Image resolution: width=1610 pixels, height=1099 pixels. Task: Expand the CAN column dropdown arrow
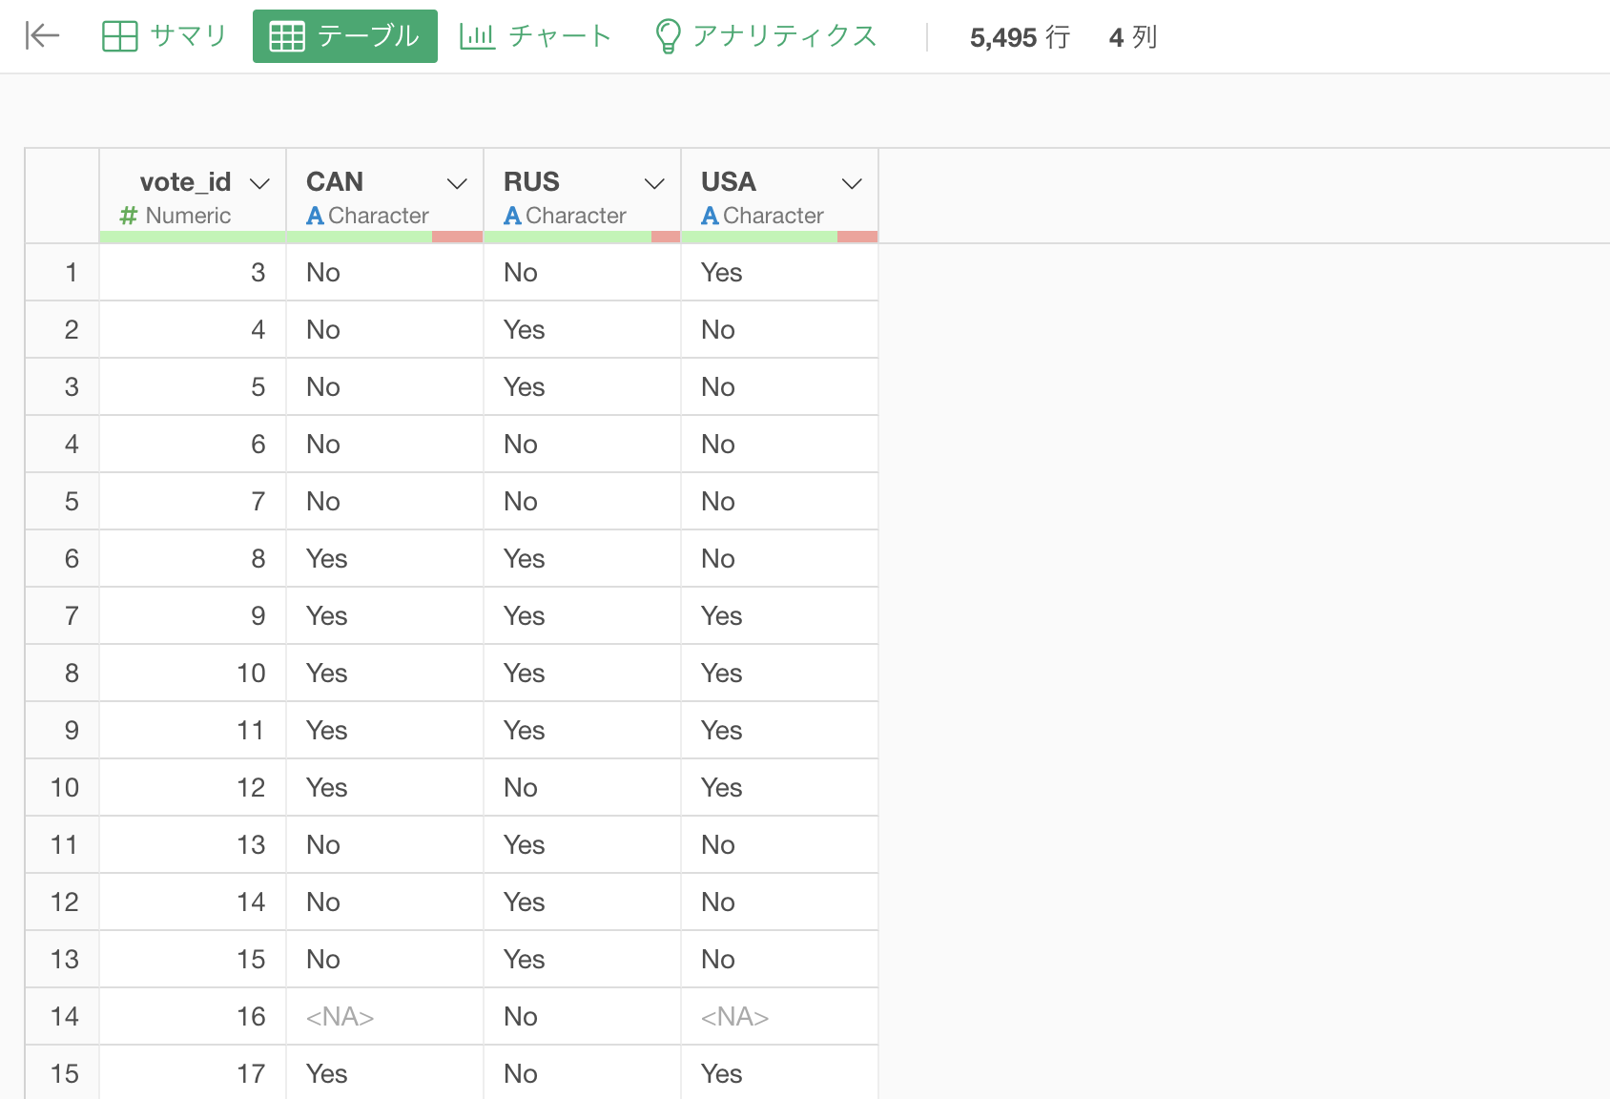[457, 183]
